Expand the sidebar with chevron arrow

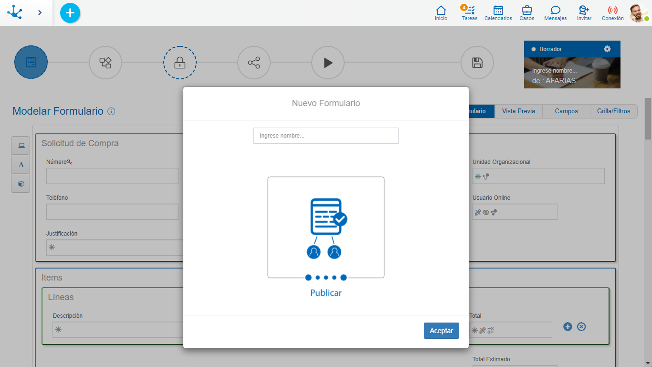40,13
